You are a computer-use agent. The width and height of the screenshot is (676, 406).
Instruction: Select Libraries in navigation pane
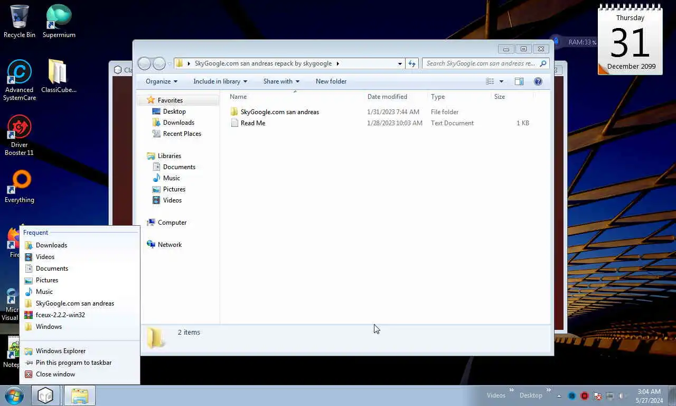169,156
